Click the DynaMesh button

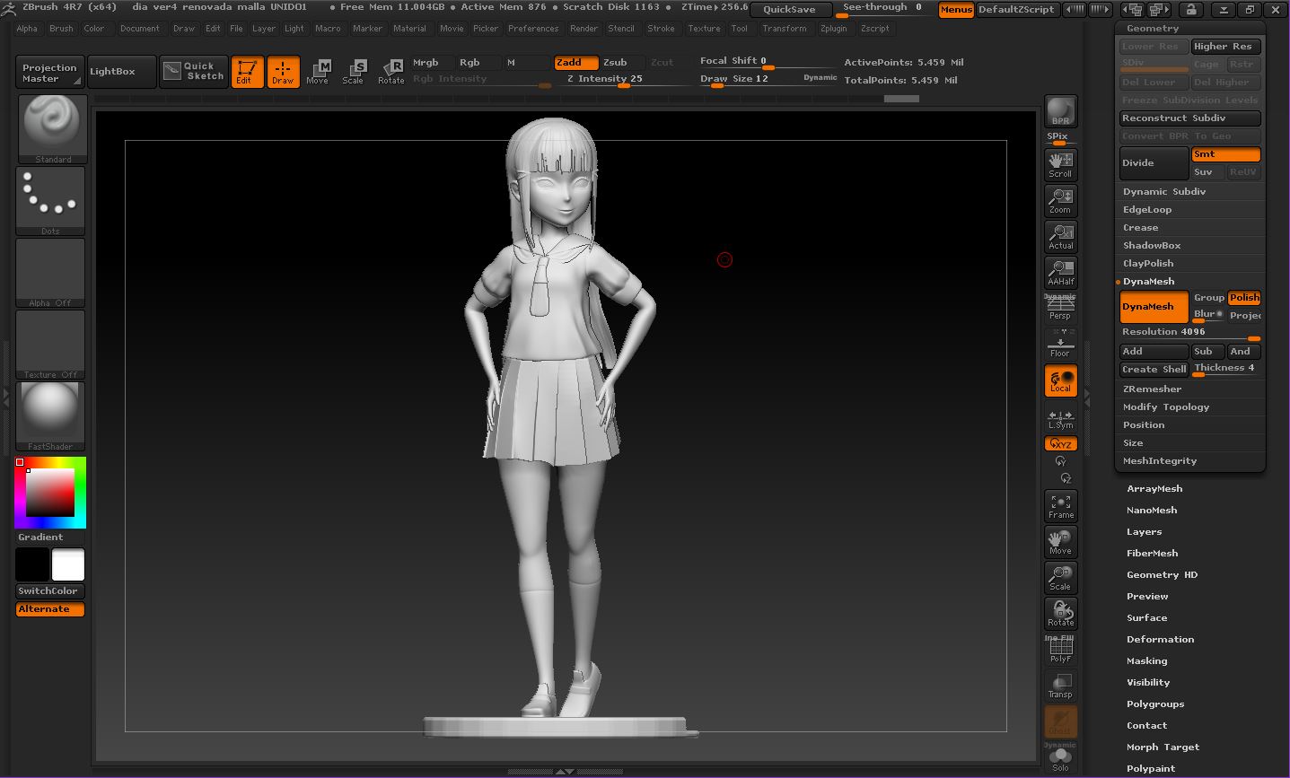[x=1154, y=307]
